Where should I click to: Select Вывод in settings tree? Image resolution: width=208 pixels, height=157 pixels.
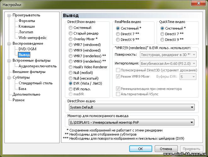(x=24, y=55)
